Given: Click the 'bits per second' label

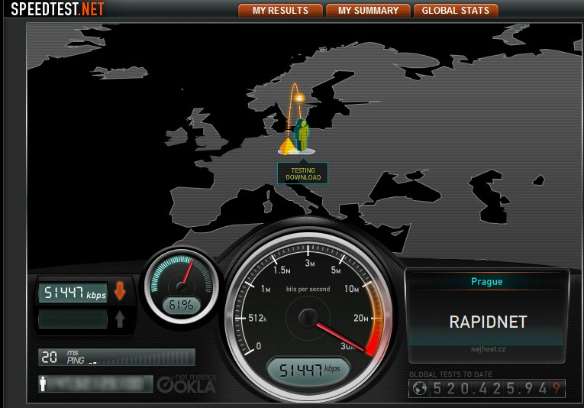Looking at the screenshot, I should pyautogui.click(x=308, y=289).
